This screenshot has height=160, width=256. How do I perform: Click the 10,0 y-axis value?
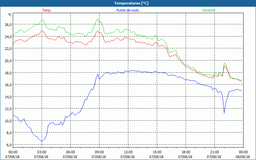(8, 121)
